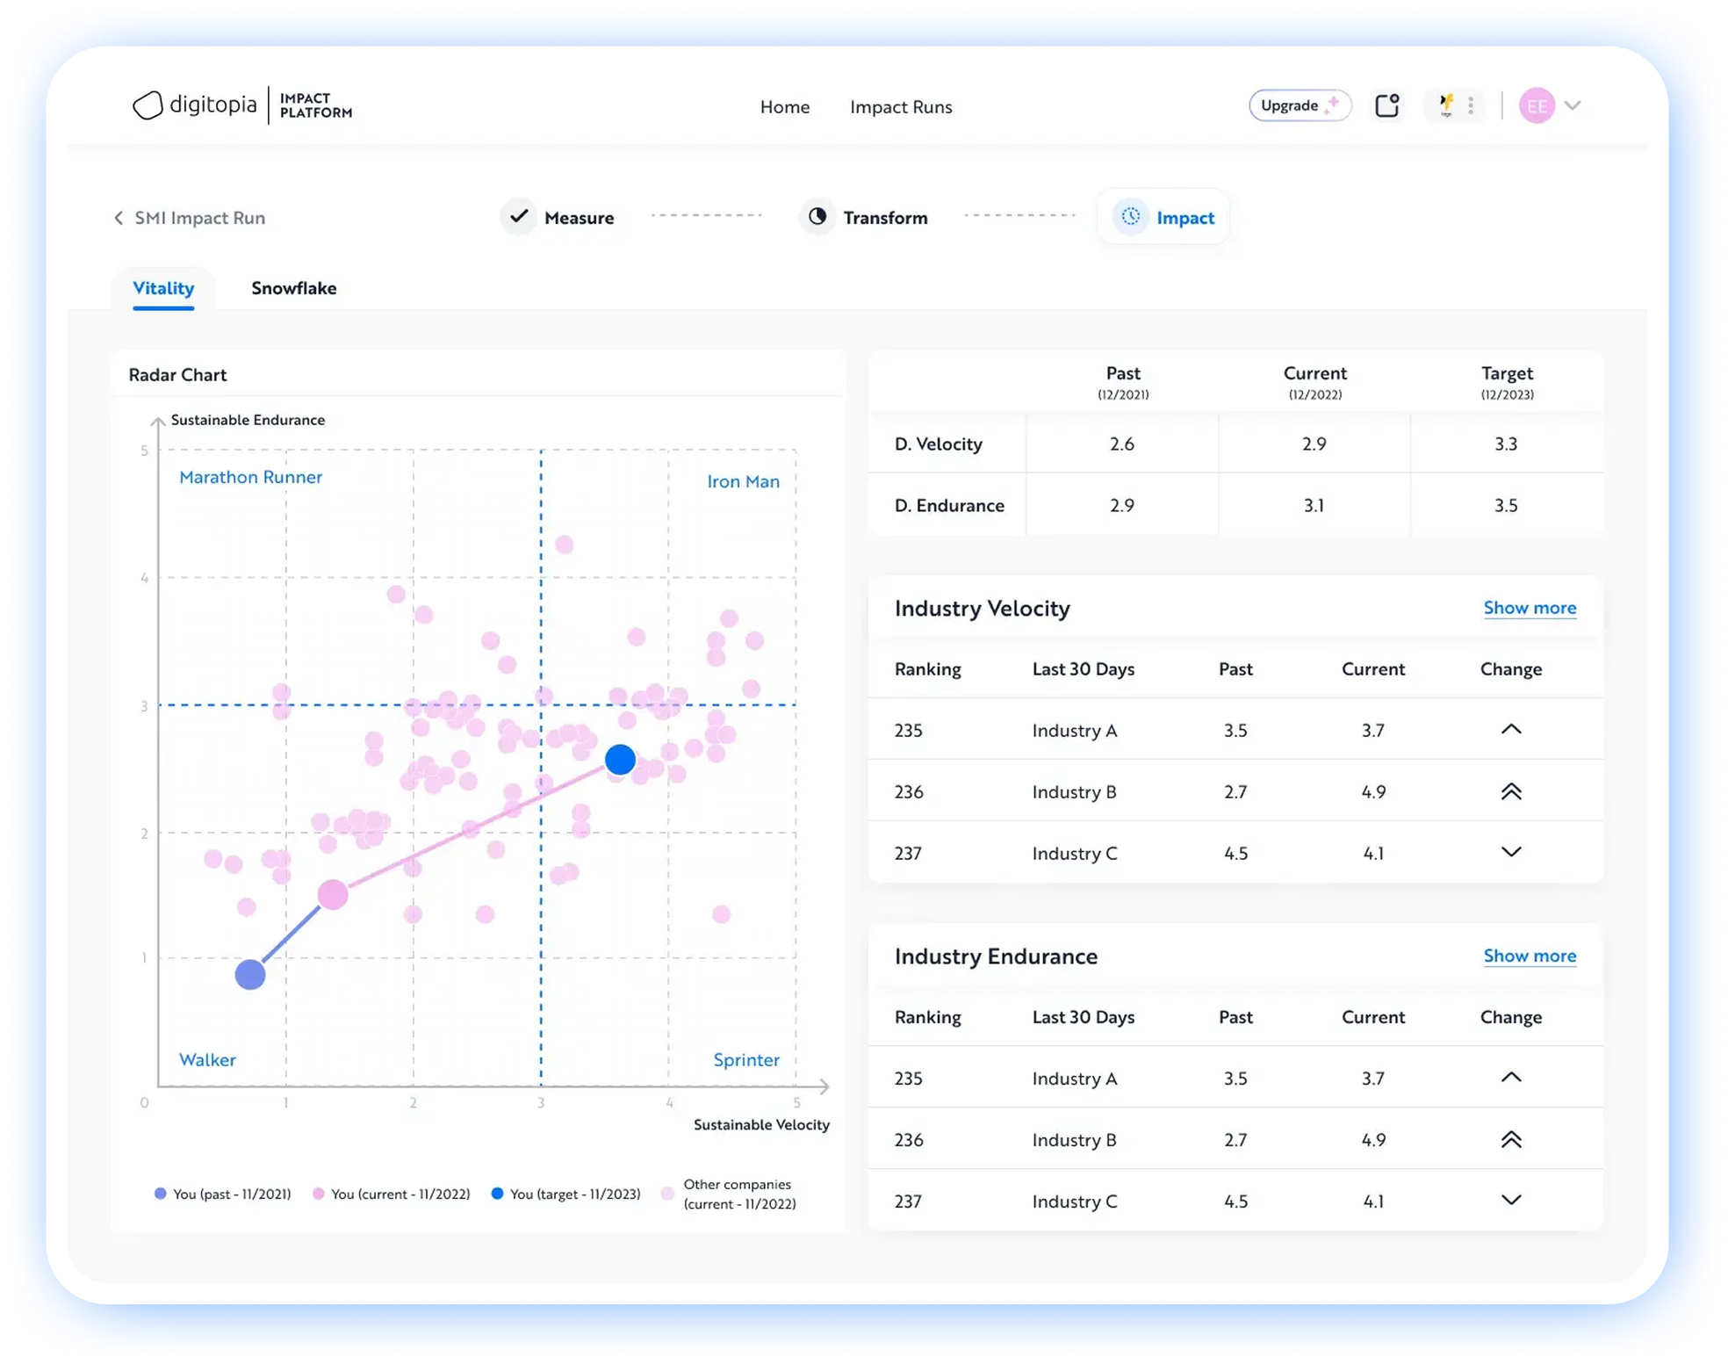Click Last 30 Days header in Industry Velocity

pyautogui.click(x=1084, y=669)
